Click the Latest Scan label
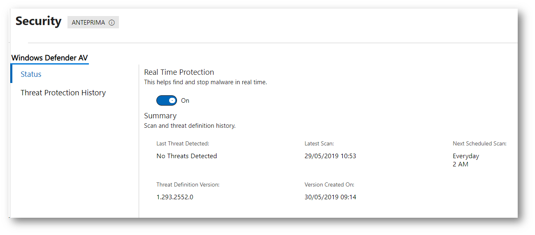 click(319, 144)
